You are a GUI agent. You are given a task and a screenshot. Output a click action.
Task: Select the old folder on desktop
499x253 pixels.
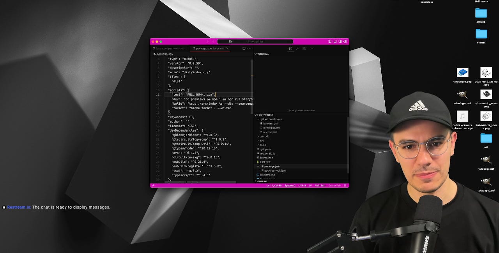click(486, 141)
